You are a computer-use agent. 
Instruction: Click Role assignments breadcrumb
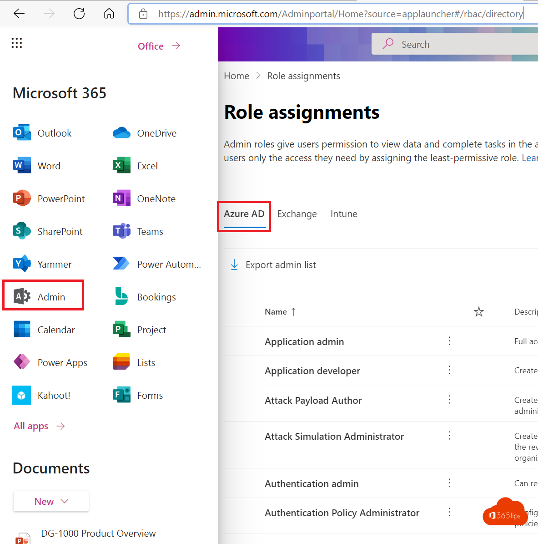[304, 76]
